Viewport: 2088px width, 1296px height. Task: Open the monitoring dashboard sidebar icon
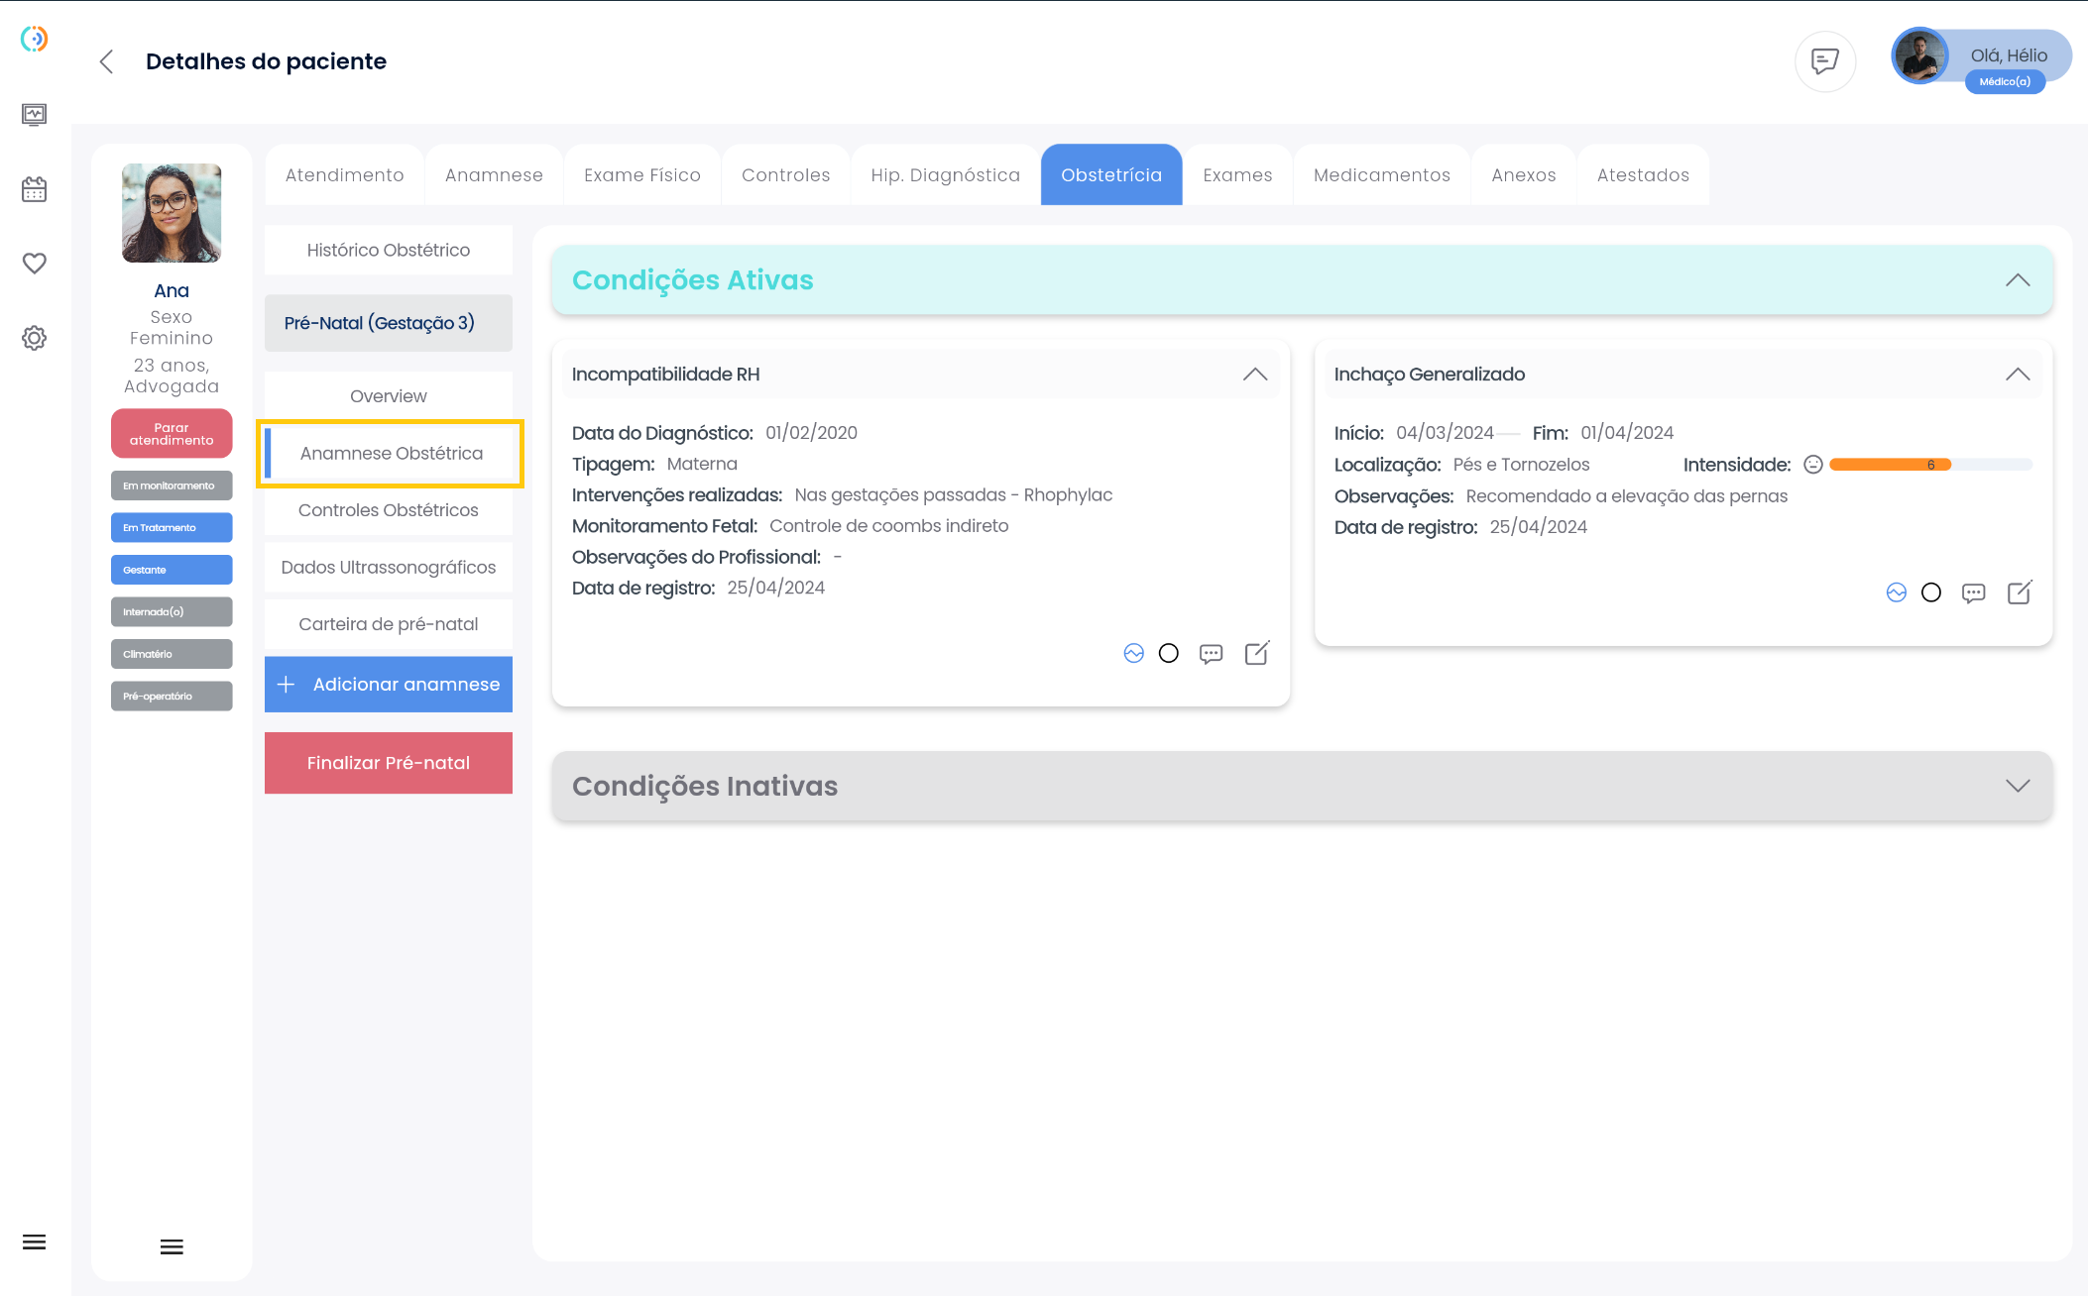pyautogui.click(x=34, y=115)
